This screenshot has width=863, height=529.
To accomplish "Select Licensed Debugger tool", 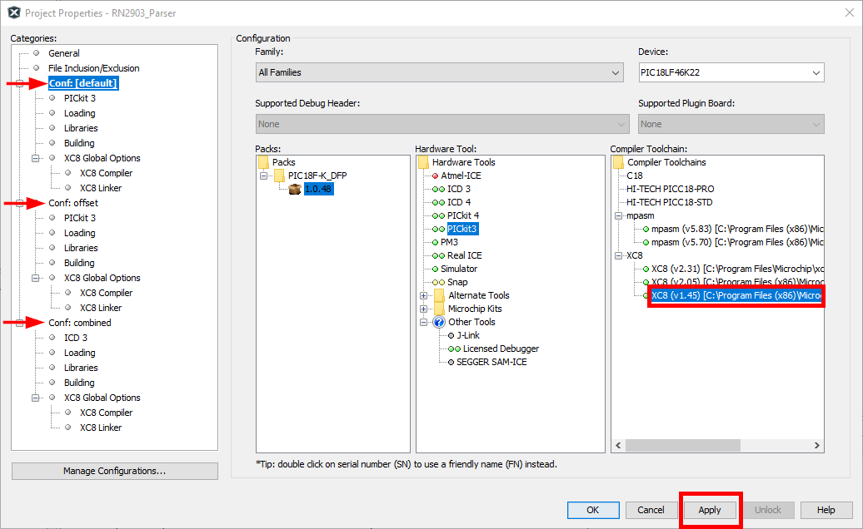I will (501, 349).
